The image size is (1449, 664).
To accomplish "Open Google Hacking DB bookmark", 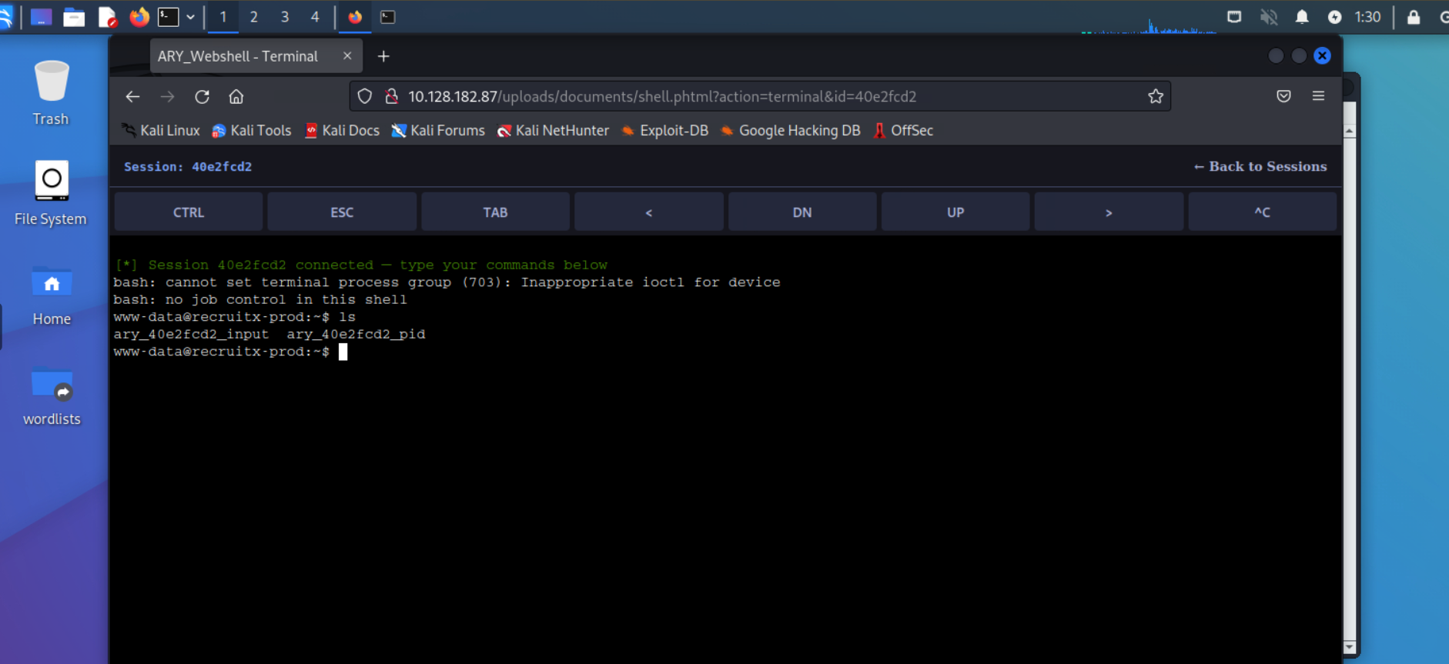I will point(791,131).
